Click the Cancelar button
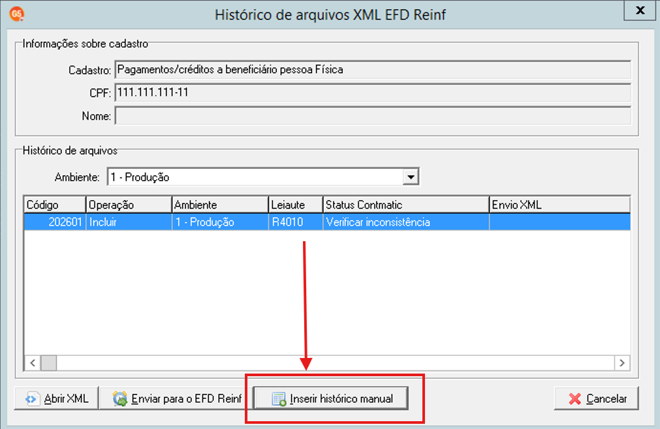This screenshot has height=429, width=660. [x=597, y=398]
